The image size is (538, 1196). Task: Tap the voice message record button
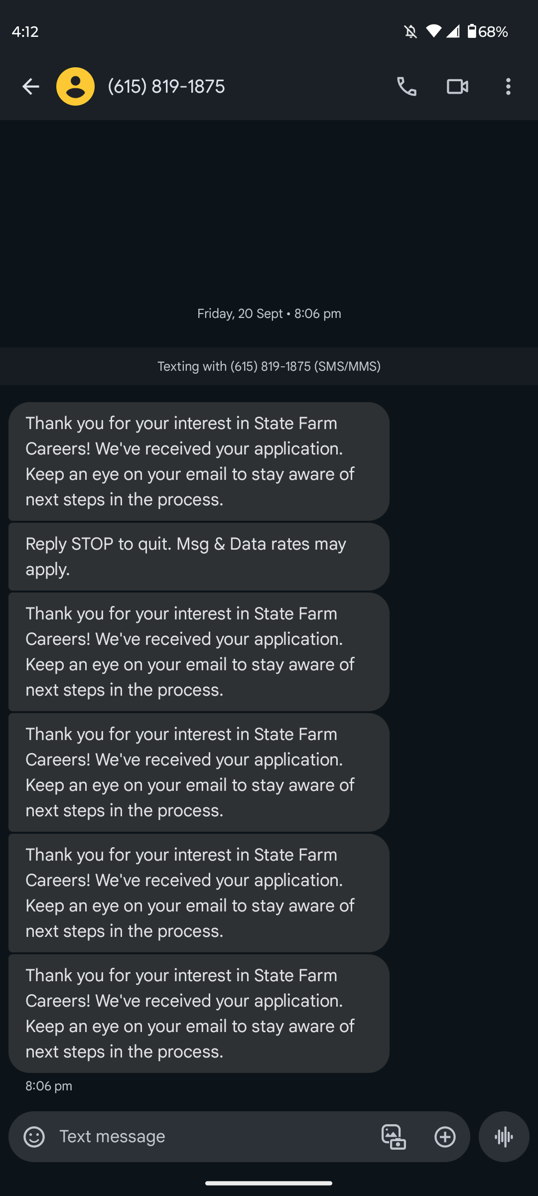[x=504, y=1137]
